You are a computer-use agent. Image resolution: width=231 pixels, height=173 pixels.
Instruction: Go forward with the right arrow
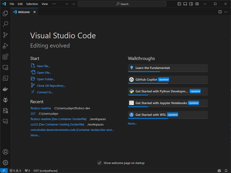[73, 4]
